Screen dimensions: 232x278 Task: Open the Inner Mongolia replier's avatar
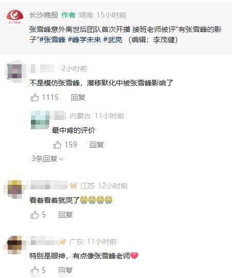tap(40, 120)
